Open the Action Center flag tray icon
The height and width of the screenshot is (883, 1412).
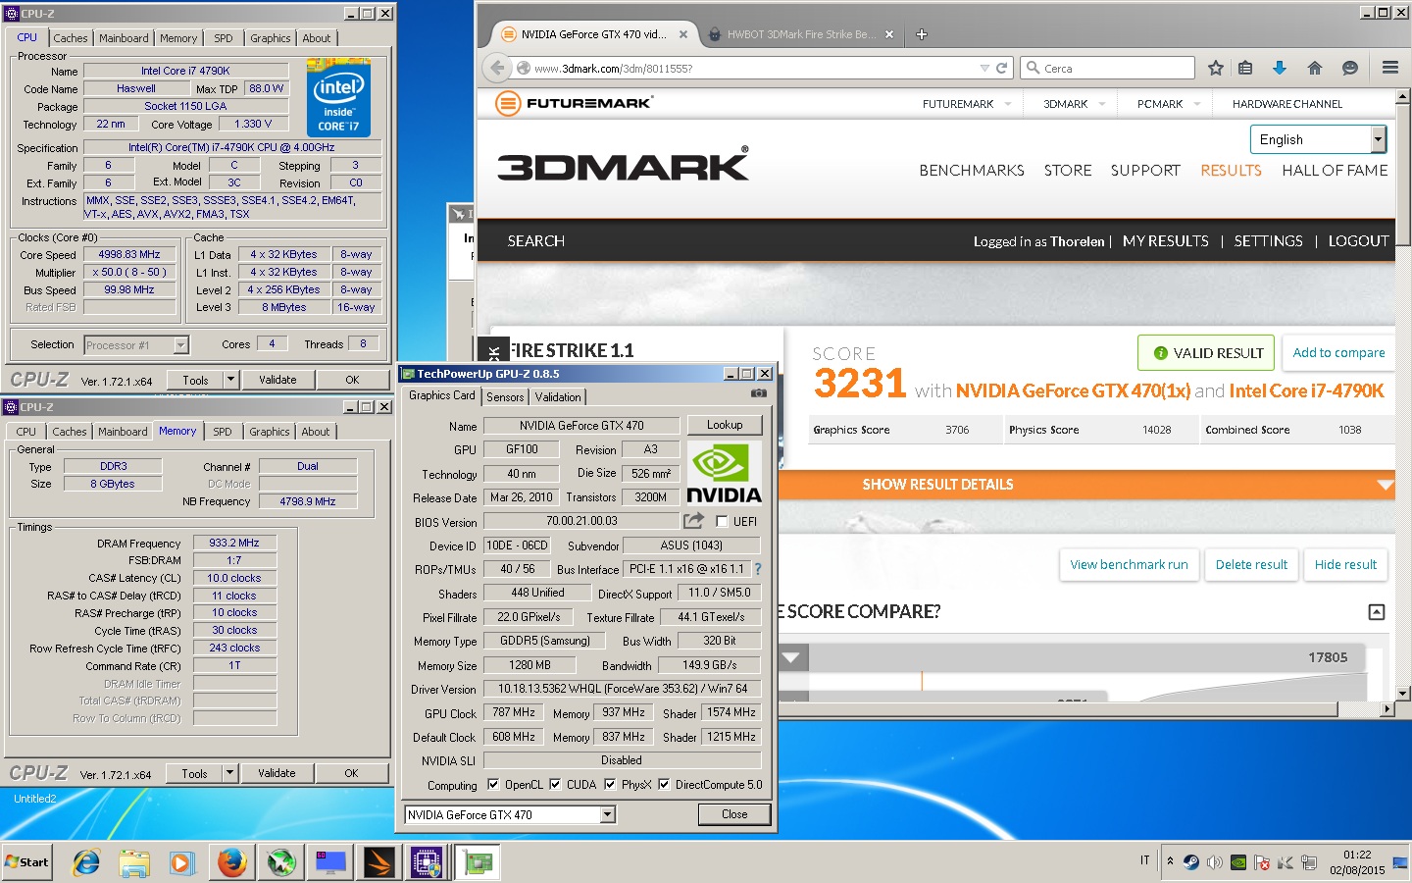point(1262,862)
